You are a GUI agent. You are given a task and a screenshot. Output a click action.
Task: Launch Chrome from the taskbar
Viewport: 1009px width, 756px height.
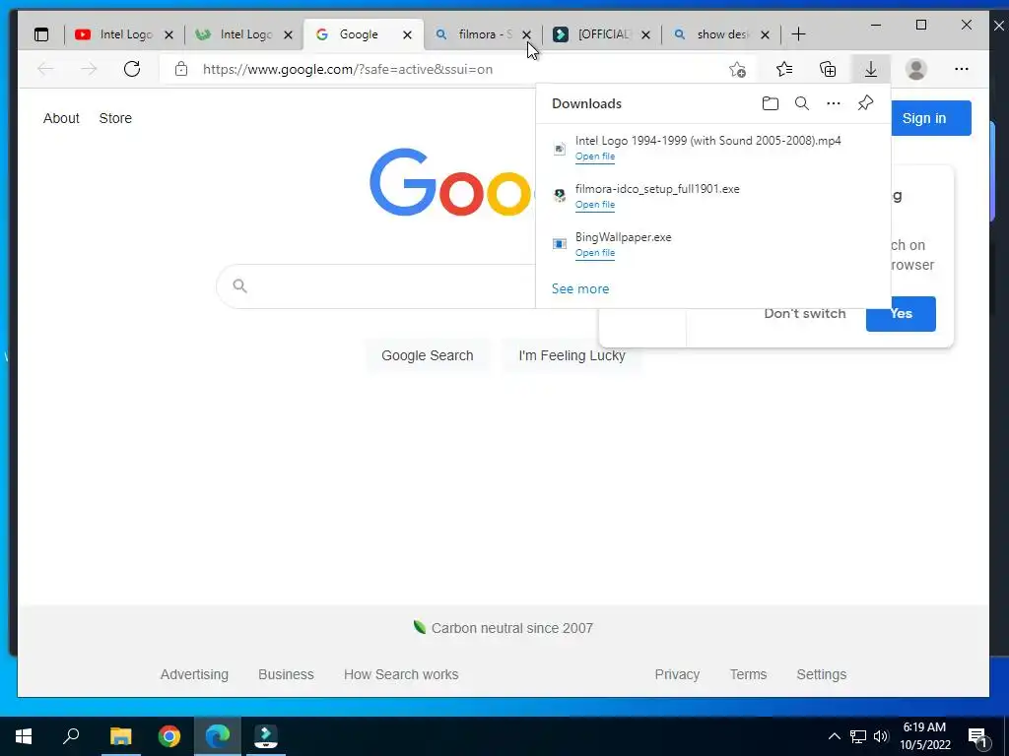(169, 736)
